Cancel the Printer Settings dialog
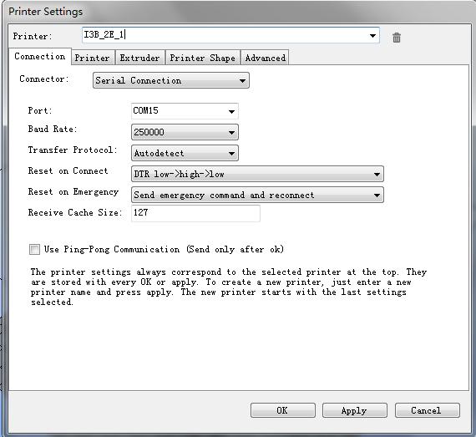Image resolution: width=476 pixels, height=437 pixels. coord(427,410)
